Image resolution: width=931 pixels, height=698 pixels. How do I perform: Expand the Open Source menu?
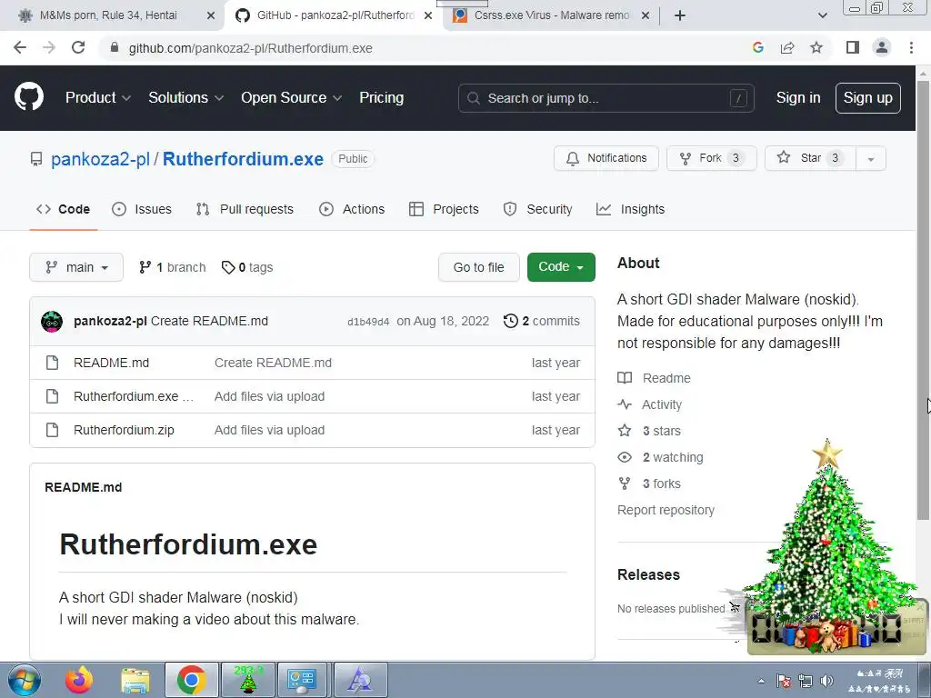[292, 97]
